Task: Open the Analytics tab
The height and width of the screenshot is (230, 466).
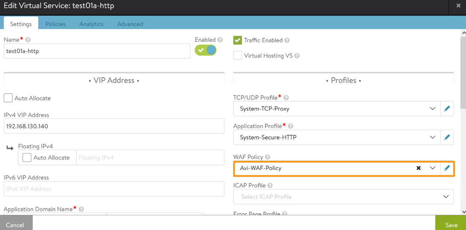Action: pos(91,24)
